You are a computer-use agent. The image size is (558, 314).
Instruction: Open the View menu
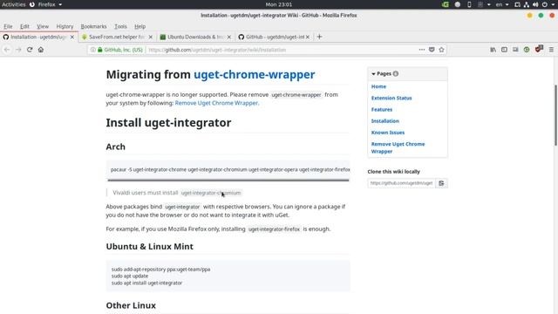tap(43, 26)
